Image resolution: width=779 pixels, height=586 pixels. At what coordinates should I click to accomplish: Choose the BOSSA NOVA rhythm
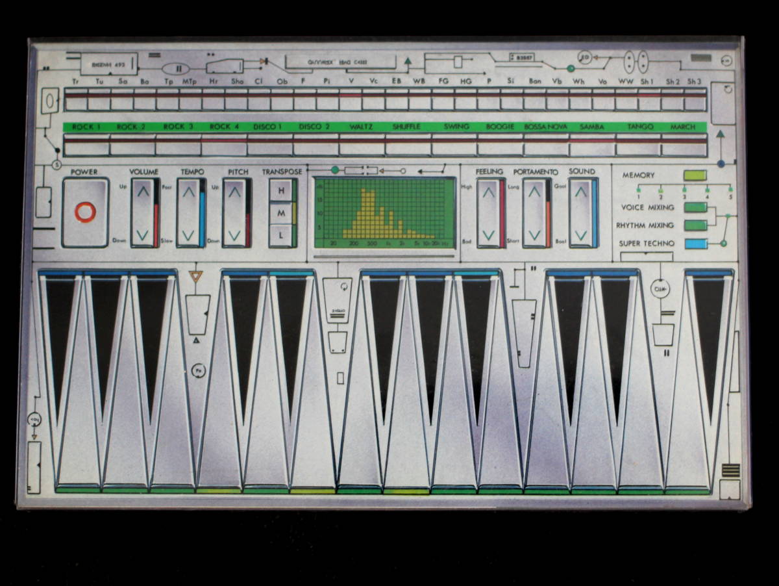[546, 144]
